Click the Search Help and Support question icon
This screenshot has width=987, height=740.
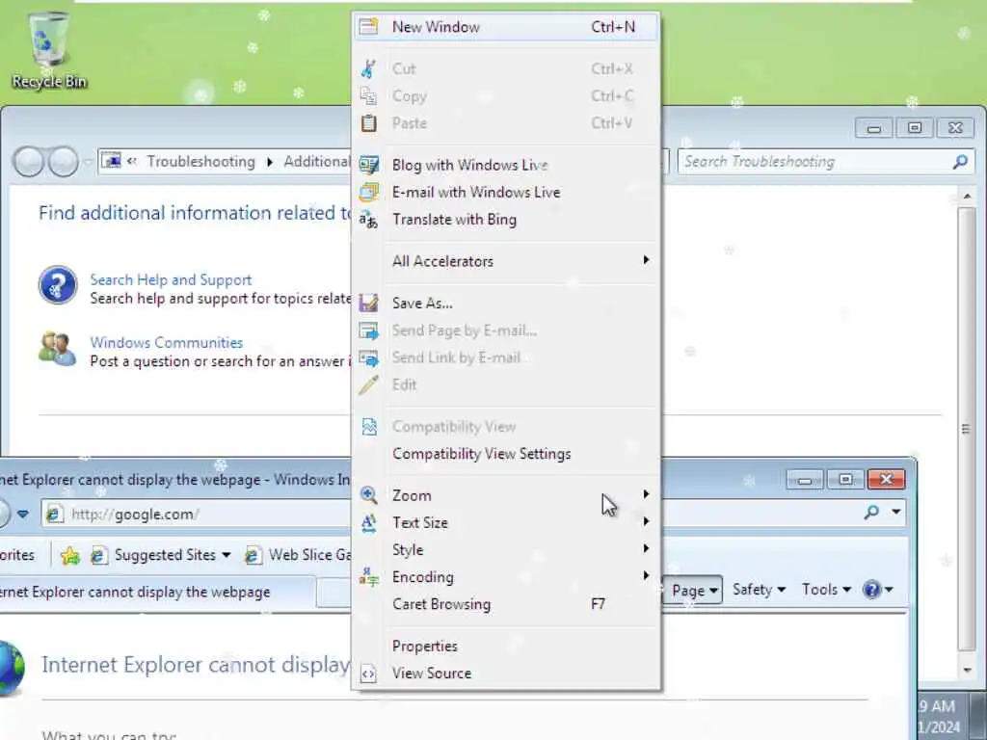tap(58, 285)
